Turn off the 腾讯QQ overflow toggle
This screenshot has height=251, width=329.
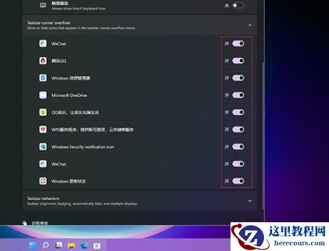(238, 61)
